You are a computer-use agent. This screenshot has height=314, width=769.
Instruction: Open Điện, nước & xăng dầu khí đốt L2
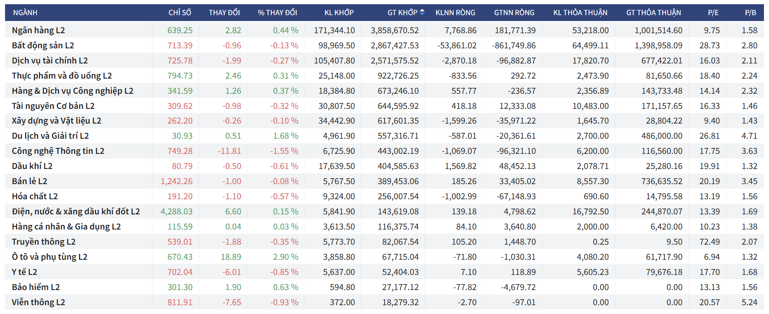(x=76, y=211)
